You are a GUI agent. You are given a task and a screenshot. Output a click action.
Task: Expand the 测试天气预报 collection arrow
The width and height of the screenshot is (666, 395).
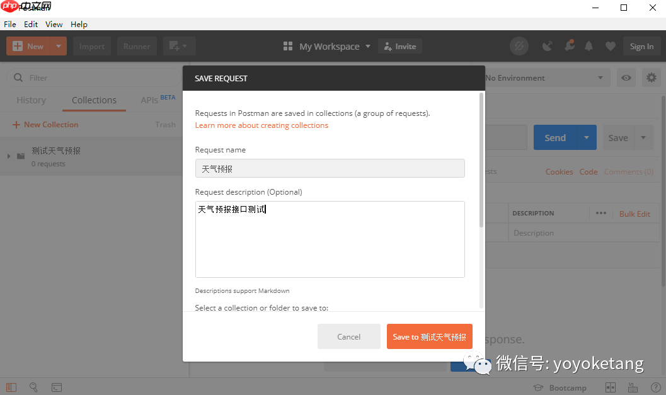9,156
